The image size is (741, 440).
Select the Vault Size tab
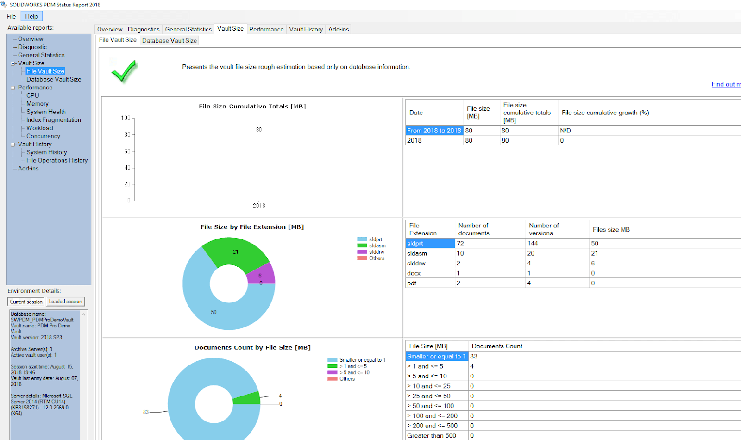[x=230, y=29]
